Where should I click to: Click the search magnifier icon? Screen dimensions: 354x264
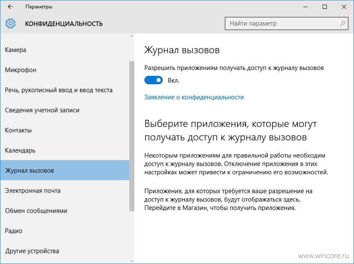[342, 23]
